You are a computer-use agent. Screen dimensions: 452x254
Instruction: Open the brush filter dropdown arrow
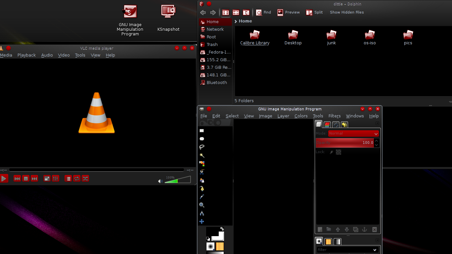pos(375,250)
